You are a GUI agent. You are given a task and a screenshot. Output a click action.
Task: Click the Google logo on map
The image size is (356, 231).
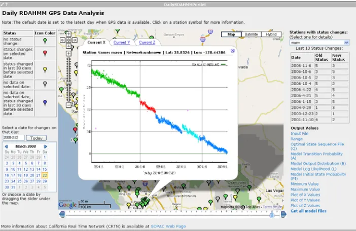click(67, 205)
